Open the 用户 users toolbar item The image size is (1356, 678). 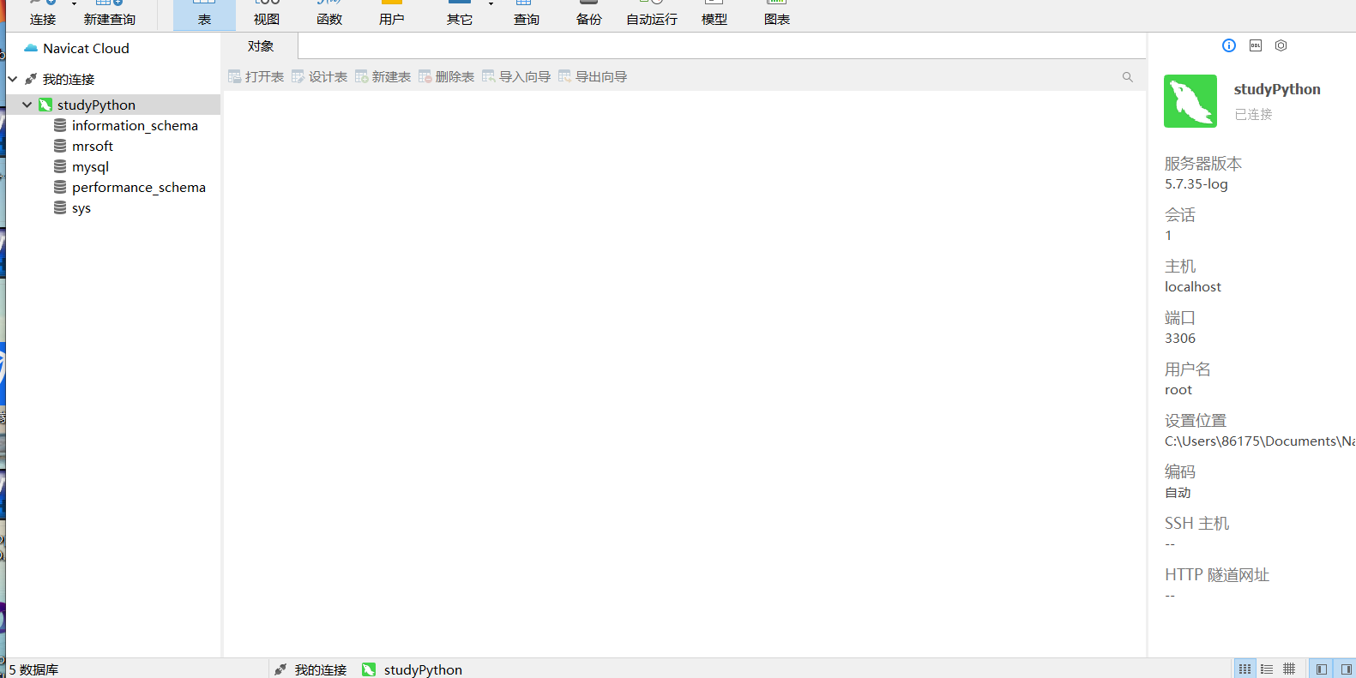392,14
